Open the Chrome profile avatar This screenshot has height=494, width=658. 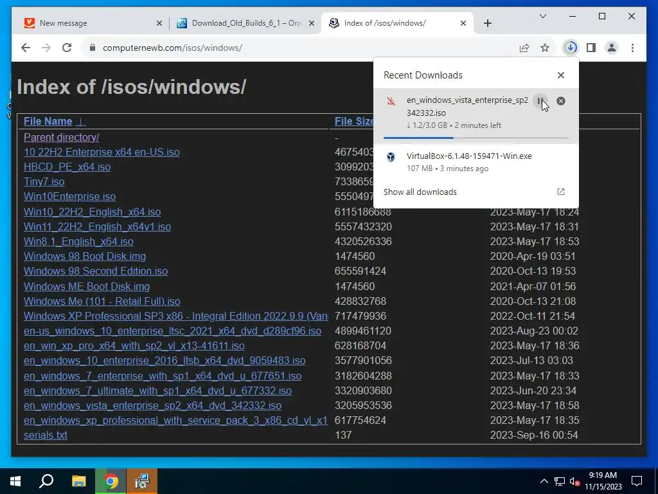coord(612,48)
